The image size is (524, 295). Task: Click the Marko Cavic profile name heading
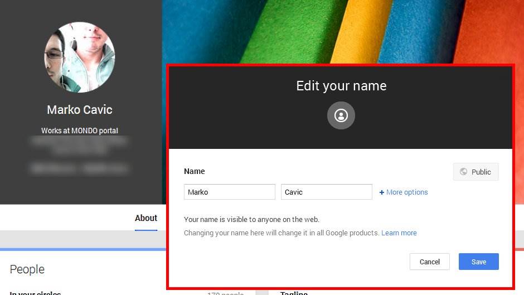click(80, 110)
